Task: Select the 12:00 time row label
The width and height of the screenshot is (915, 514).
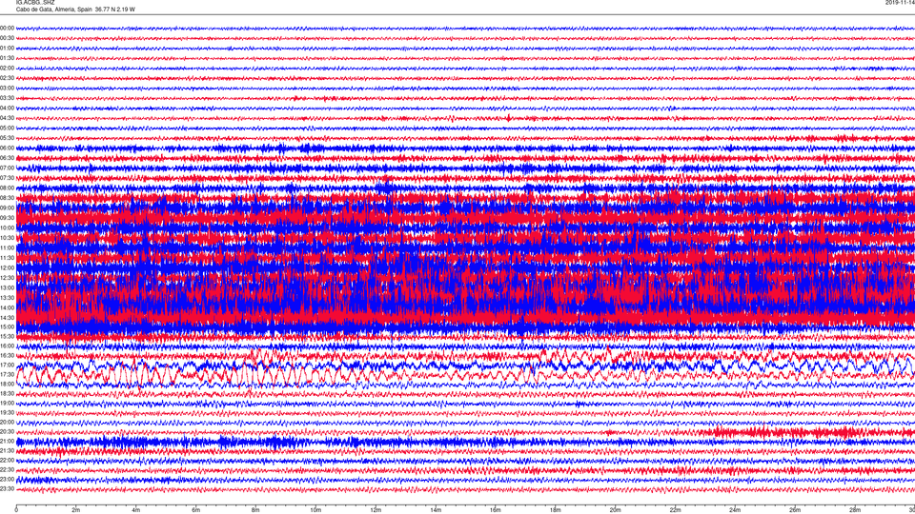Action: [7, 267]
